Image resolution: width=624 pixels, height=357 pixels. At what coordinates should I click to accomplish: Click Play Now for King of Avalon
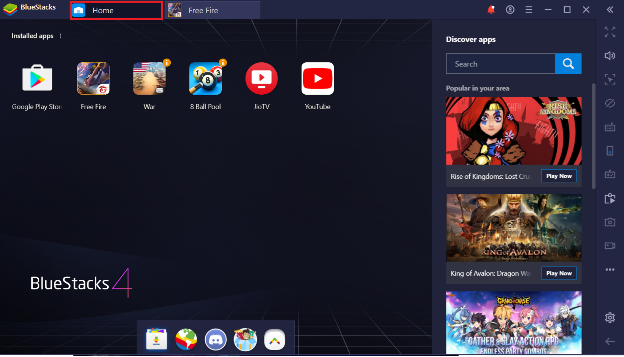coord(559,273)
